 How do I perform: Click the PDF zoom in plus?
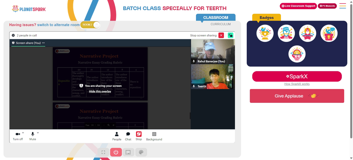[113, 125]
